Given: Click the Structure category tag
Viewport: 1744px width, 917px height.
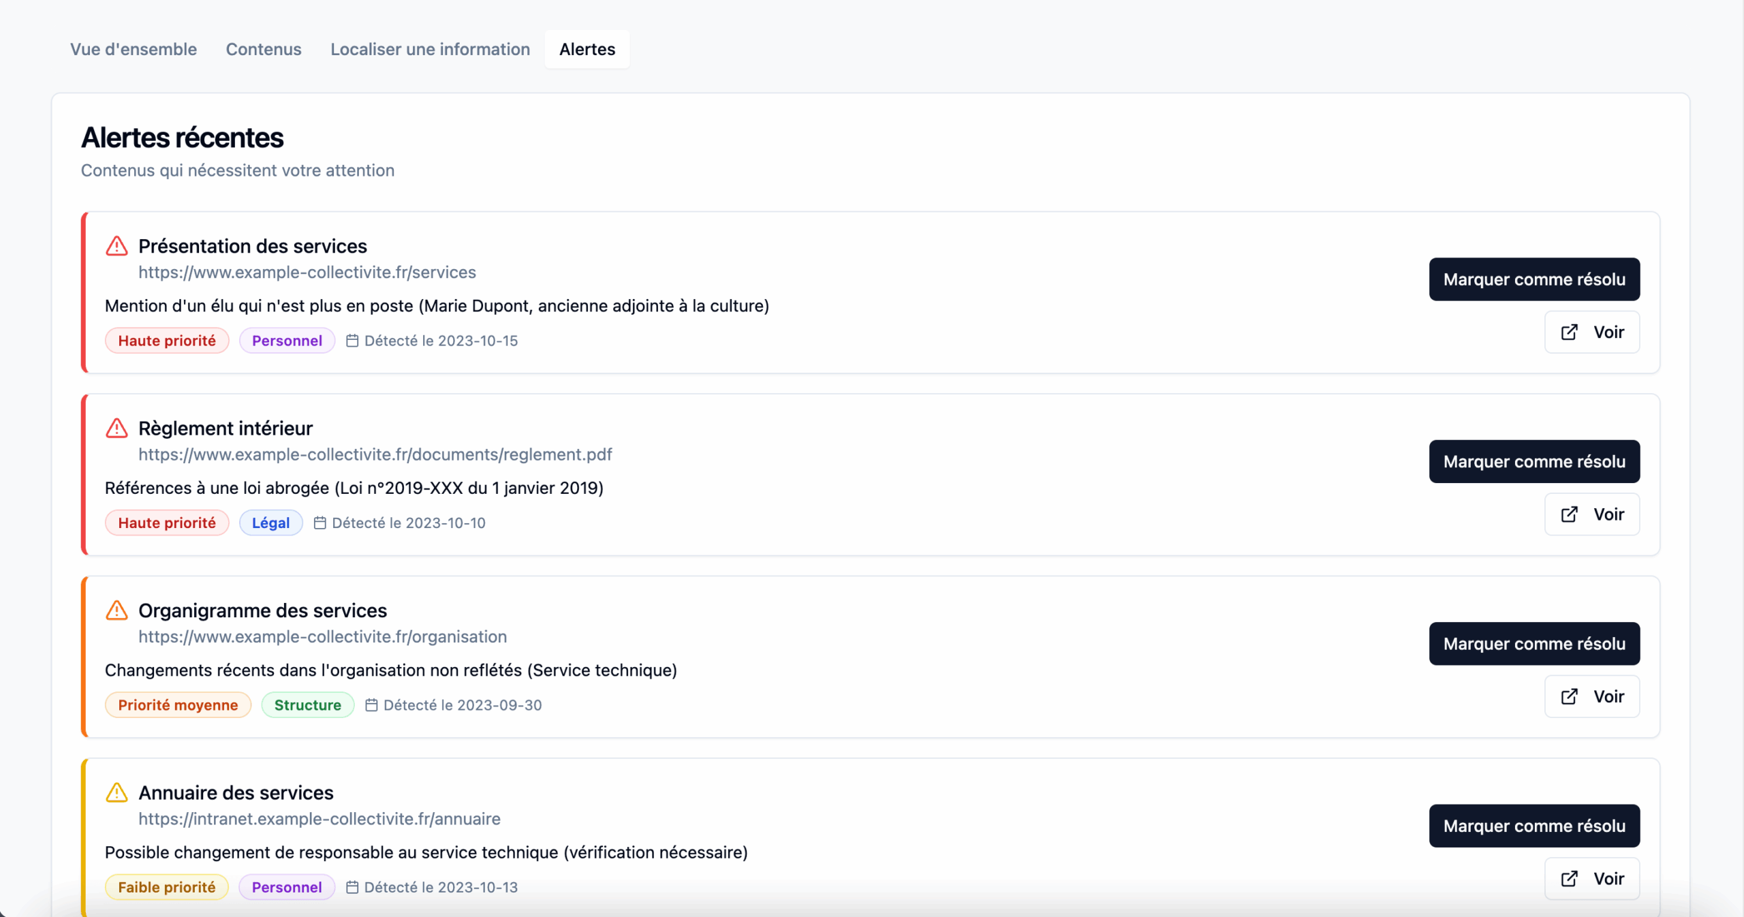Looking at the screenshot, I should pos(308,705).
